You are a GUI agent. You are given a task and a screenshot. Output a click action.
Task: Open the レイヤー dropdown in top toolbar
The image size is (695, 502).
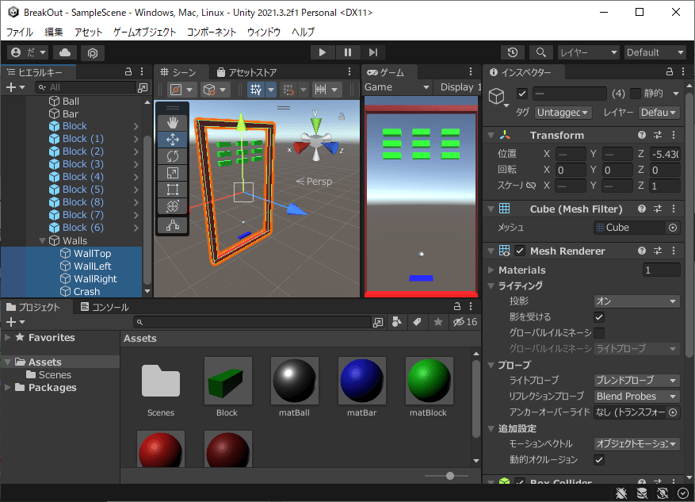[587, 52]
